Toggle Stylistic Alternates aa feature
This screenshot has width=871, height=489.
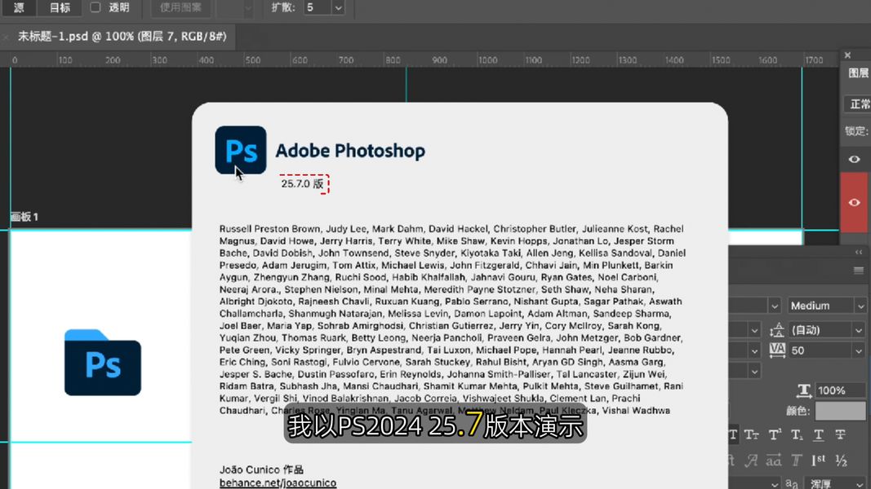pos(774,460)
